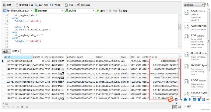Click the center column header
211x112 pixels.
(x=108, y=57)
